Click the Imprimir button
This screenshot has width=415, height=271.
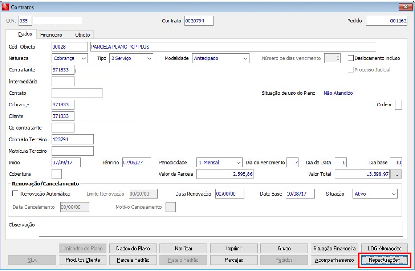click(x=234, y=248)
